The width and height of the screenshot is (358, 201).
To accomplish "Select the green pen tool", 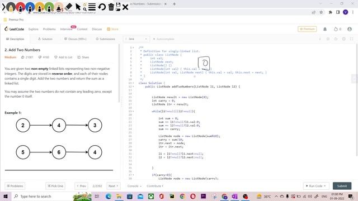I will point(49,7).
